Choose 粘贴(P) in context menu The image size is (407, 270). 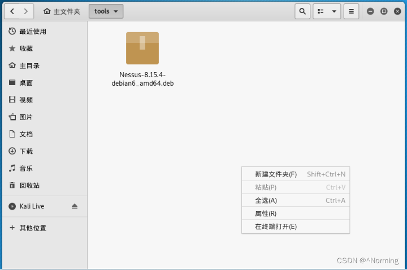[296, 187]
